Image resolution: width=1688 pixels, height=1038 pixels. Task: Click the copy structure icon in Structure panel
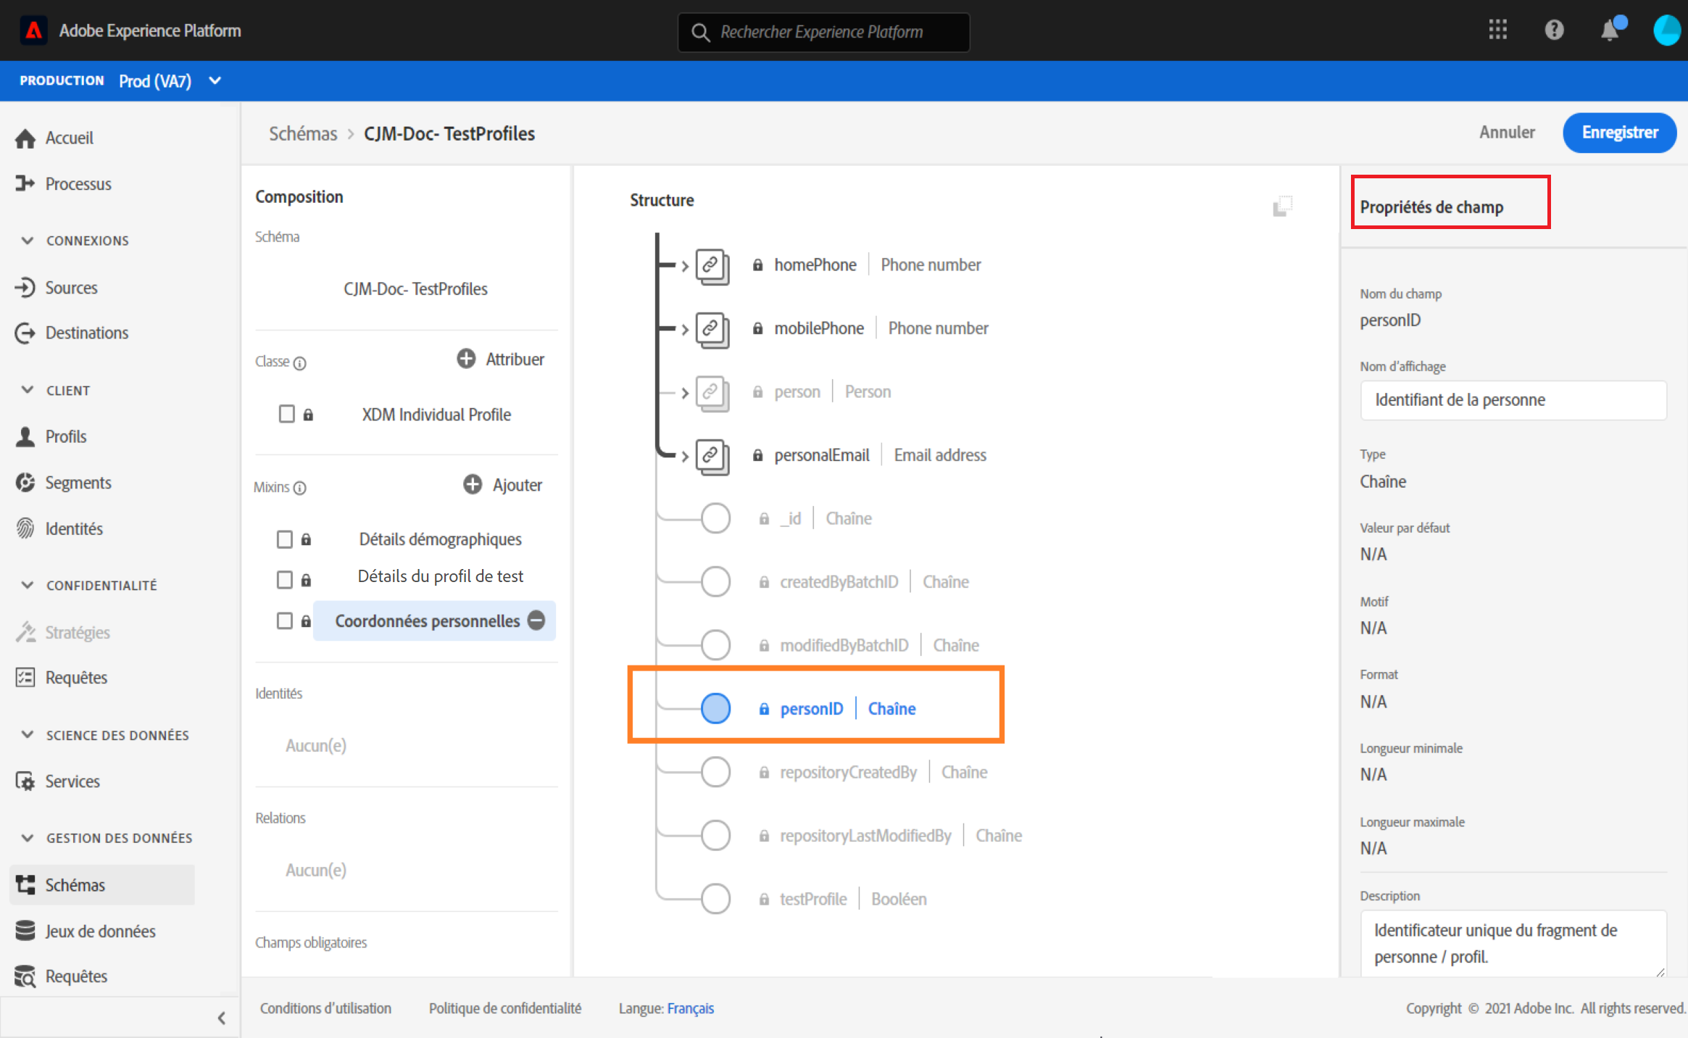(1282, 207)
